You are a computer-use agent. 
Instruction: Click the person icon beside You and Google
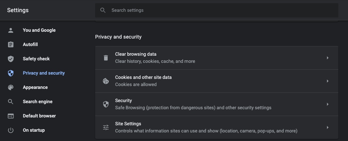[x=11, y=30]
